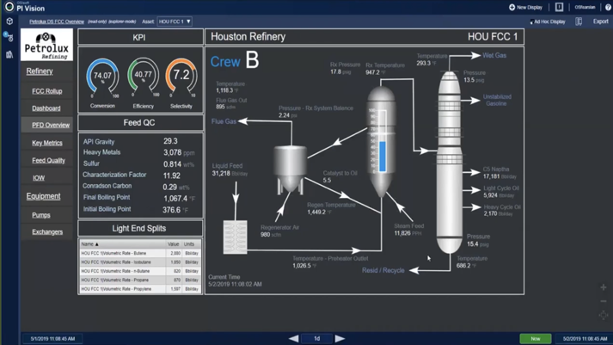Click the fit-to-screen icon below zoom
613x345 pixels.
[604, 315]
